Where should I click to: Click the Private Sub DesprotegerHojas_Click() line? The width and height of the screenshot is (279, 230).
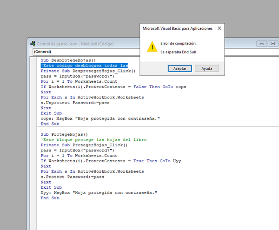(88, 71)
